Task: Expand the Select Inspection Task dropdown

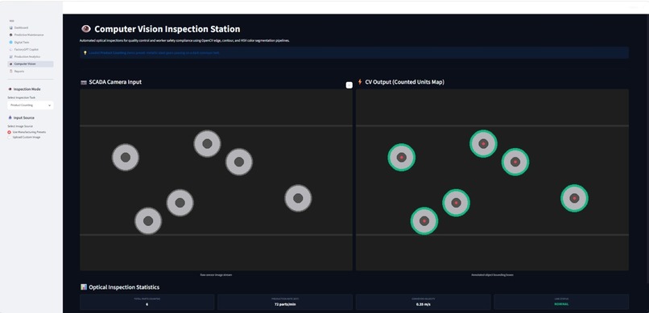Action: click(x=31, y=105)
